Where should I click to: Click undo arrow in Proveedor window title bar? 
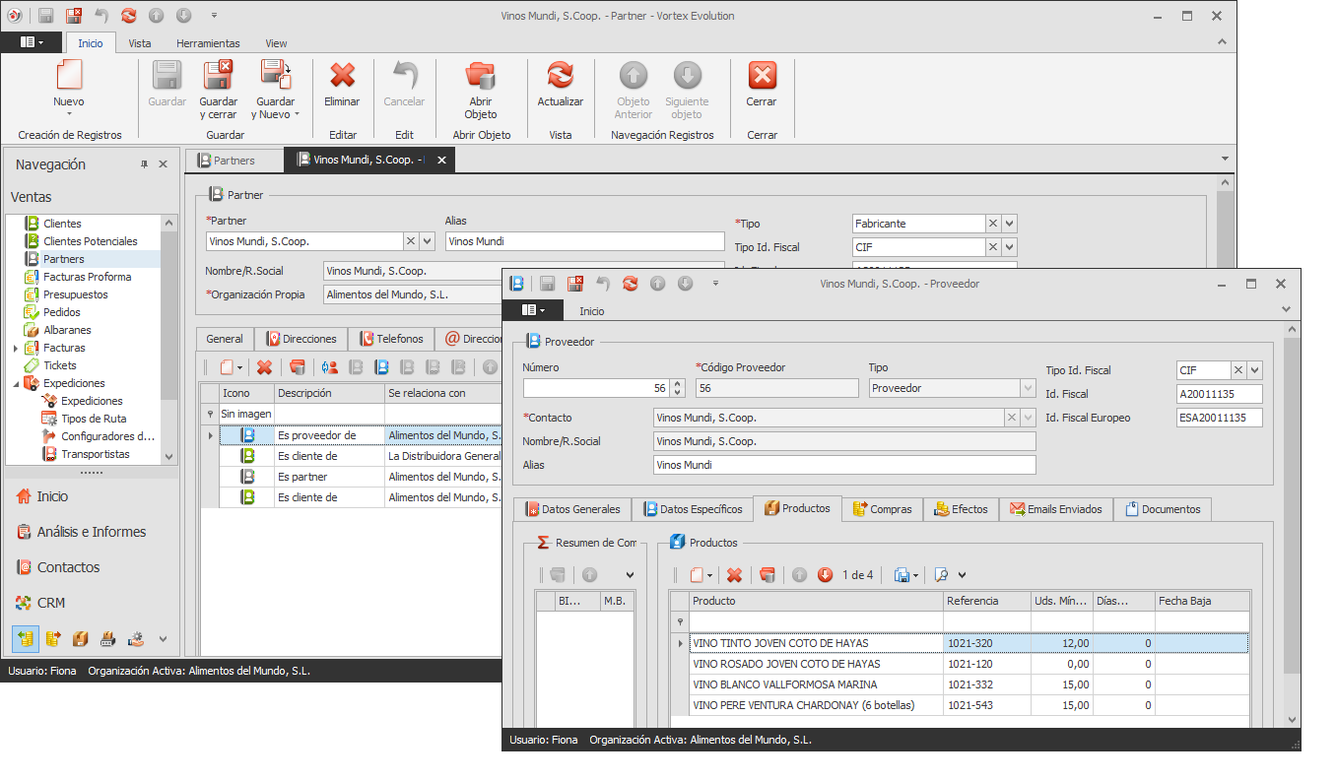[603, 284]
